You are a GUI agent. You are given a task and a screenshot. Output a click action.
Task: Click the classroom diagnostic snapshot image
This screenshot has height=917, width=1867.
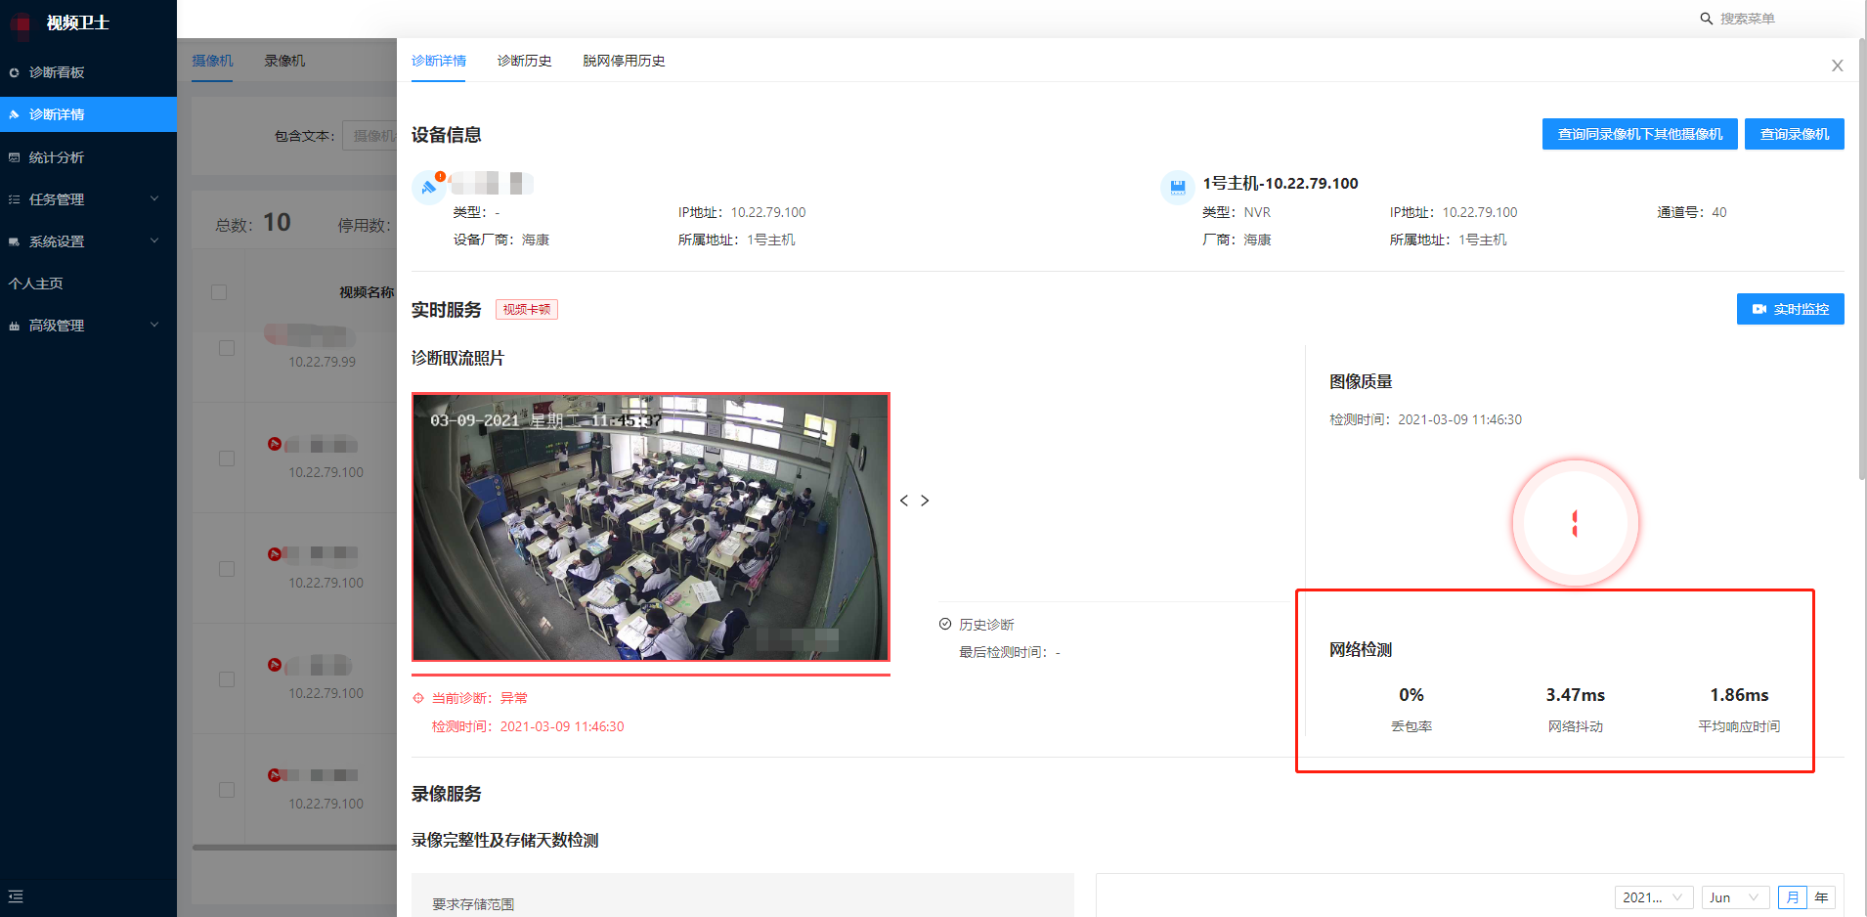(651, 528)
